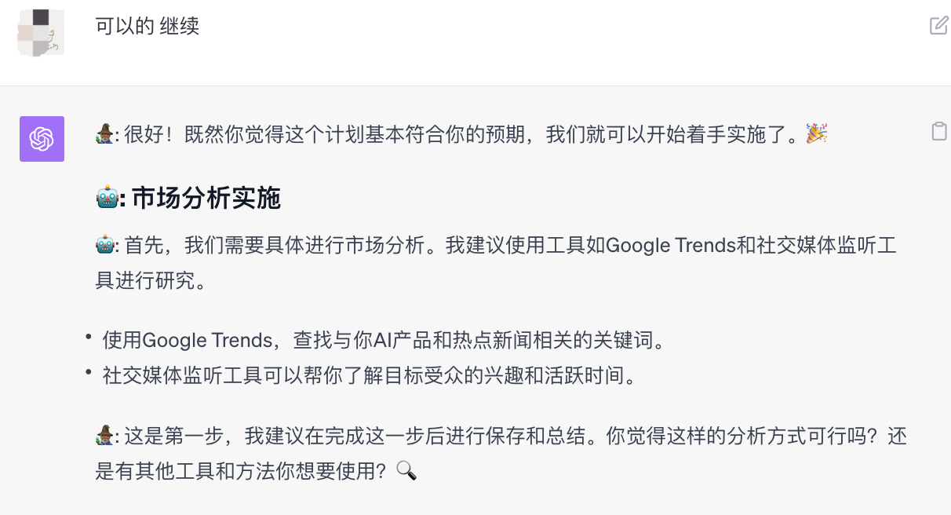
Task: Click the 市场分析实施 heading
Action: click(x=206, y=199)
